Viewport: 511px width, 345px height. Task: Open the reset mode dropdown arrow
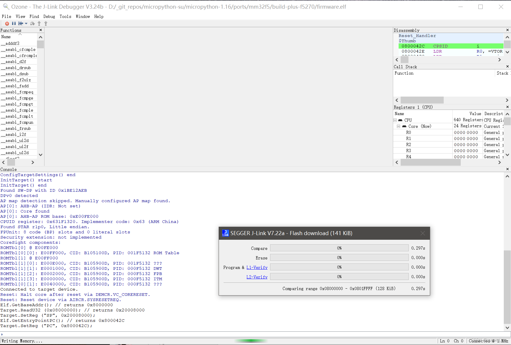coord(26,24)
